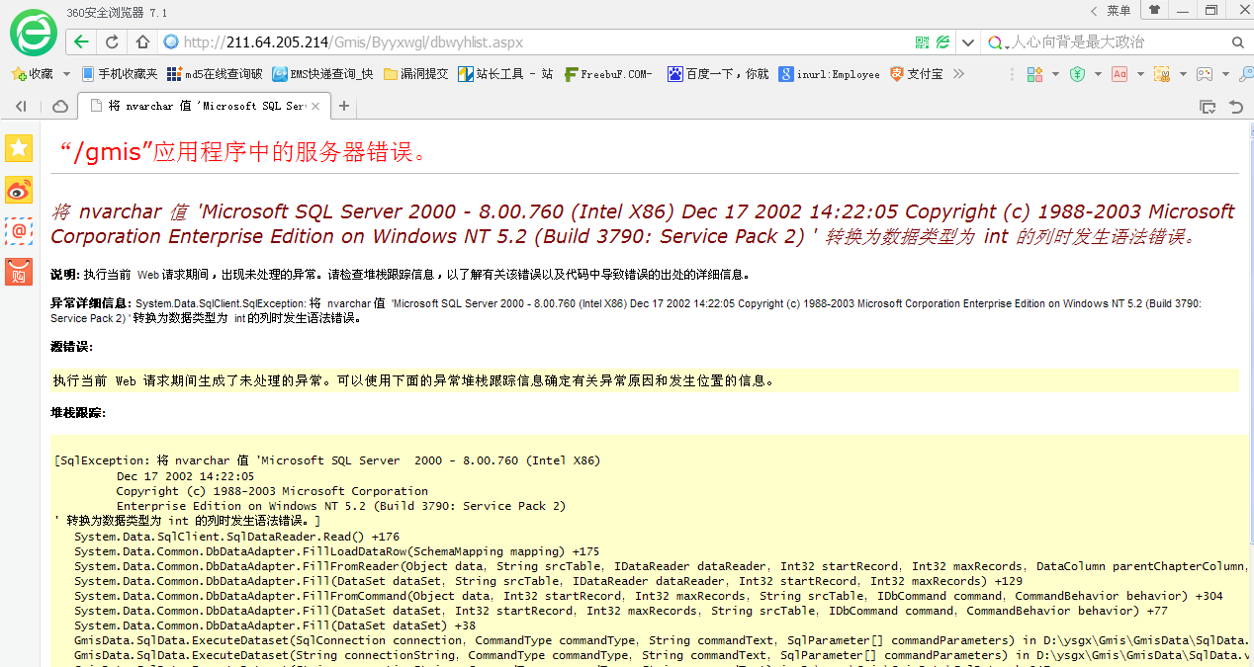
Task: Open the home page icon
Action: 141,42
